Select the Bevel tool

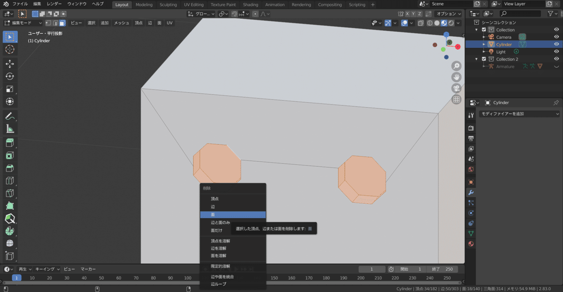click(x=10, y=168)
